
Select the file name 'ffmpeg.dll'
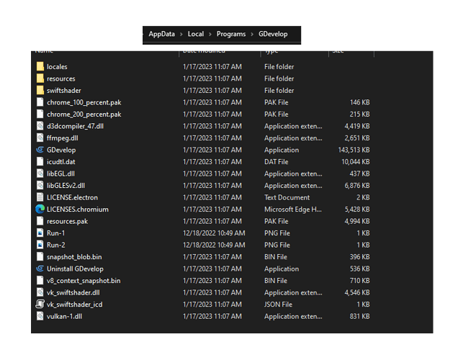click(x=63, y=138)
